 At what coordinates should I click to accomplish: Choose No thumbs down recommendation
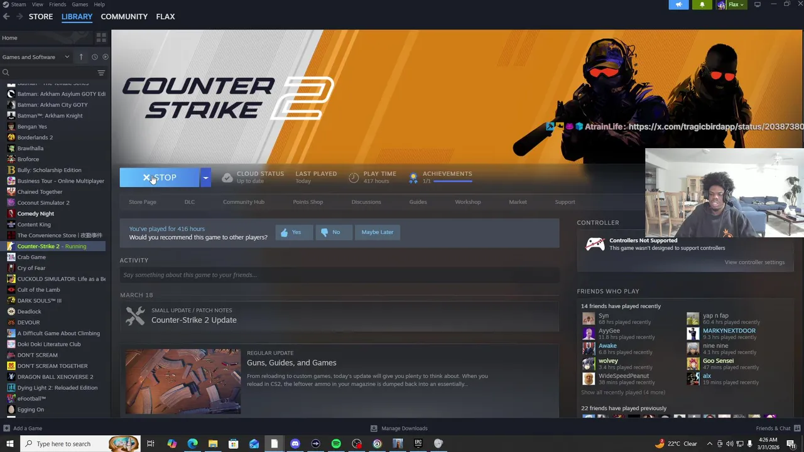coord(333,232)
